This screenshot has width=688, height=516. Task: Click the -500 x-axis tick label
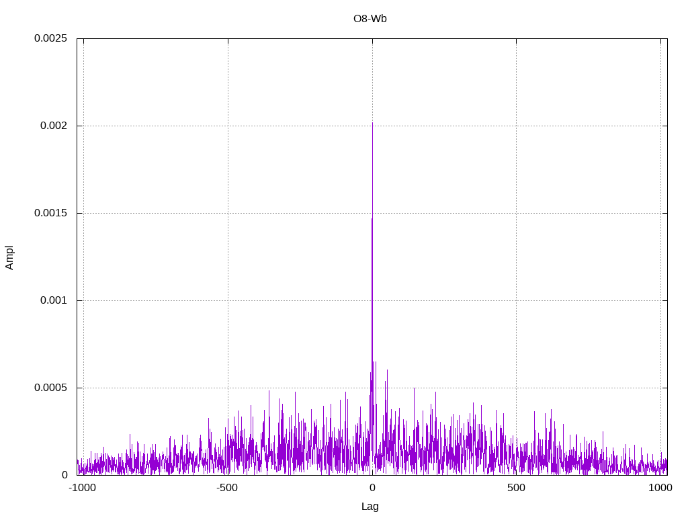pyautogui.click(x=227, y=488)
